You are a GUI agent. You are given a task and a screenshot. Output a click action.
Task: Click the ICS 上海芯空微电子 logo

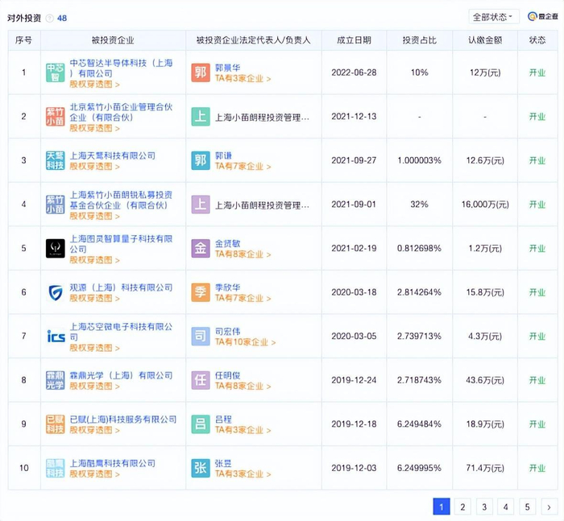pyautogui.click(x=55, y=337)
